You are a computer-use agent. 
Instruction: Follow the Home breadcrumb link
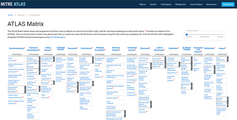[10, 15]
